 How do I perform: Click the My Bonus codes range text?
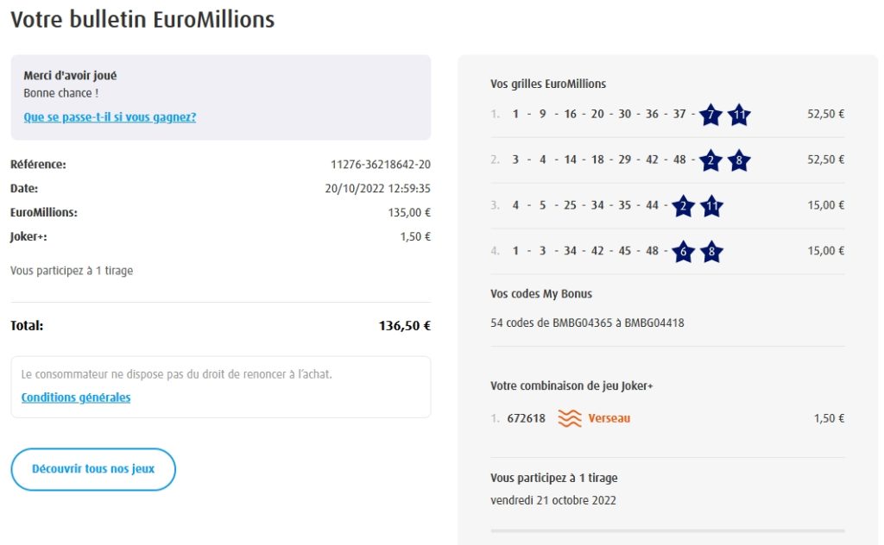pyautogui.click(x=587, y=323)
